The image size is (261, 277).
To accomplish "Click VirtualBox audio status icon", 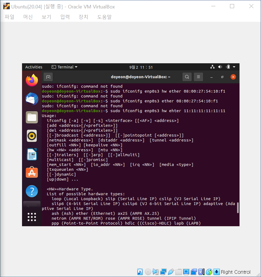I will (x=156, y=272).
